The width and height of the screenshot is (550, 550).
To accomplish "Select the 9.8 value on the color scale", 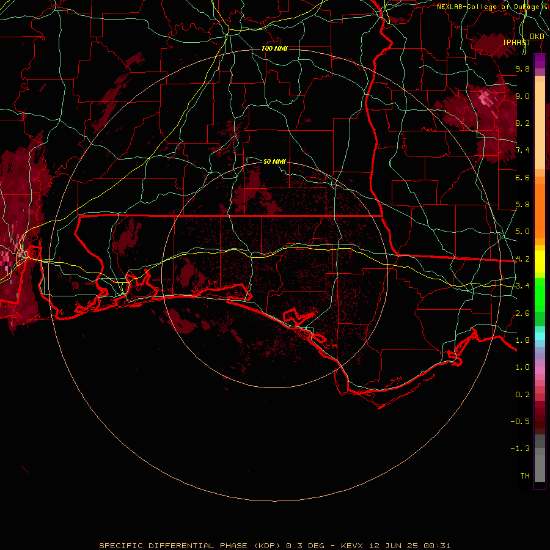I will click(522, 68).
